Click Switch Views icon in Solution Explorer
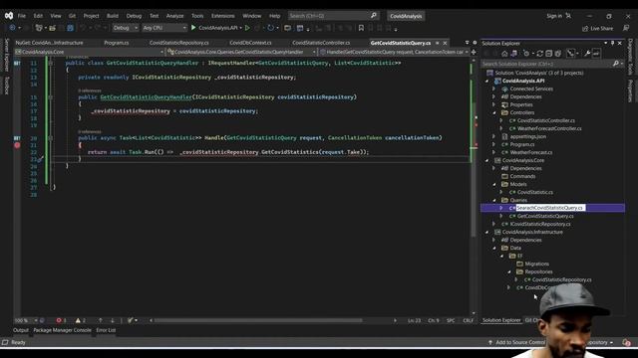This screenshot has height=358, width=638. (514, 53)
